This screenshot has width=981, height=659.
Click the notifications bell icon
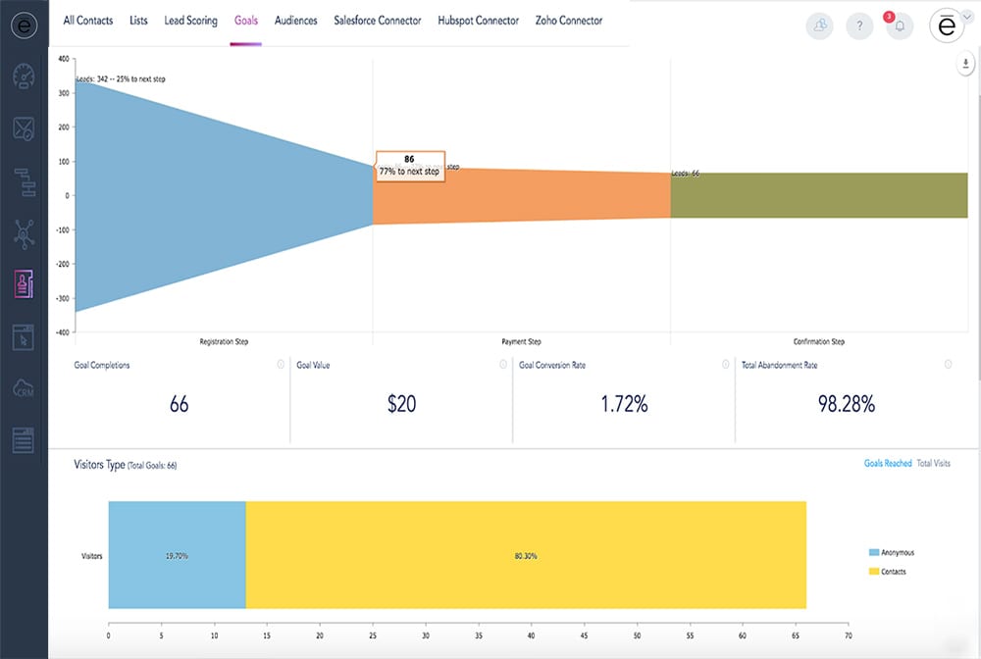[x=899, y=26]
